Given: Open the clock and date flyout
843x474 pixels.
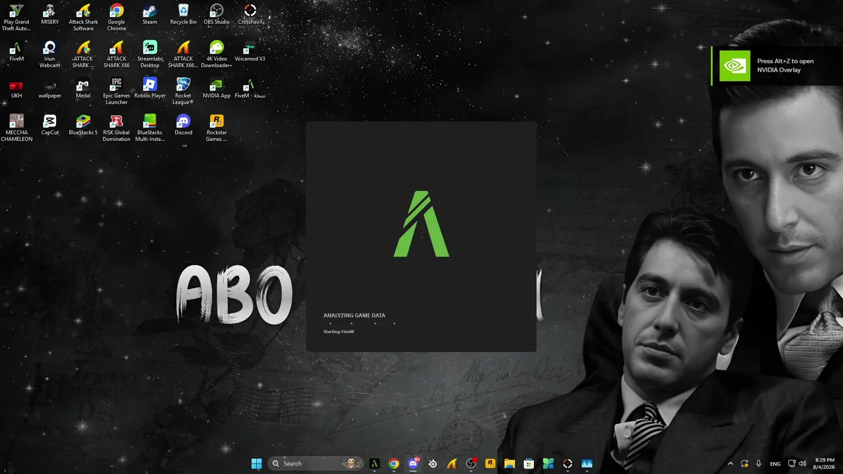Looking at the screenshot, I should (x=825, y=463).
